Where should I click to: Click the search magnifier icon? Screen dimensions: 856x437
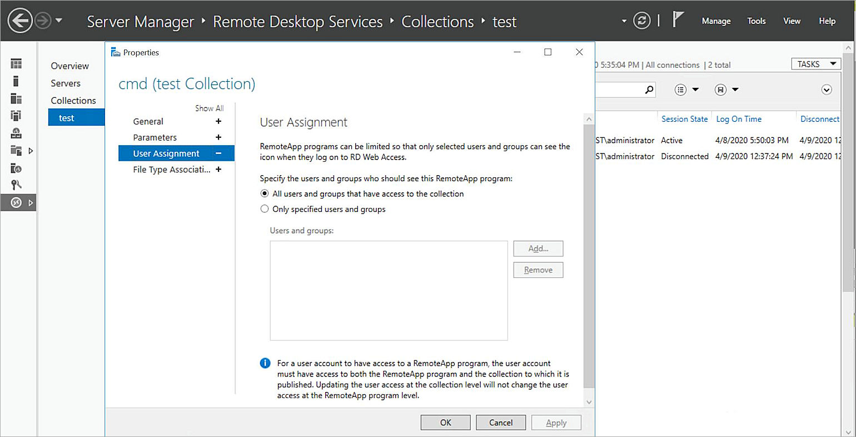649,90
